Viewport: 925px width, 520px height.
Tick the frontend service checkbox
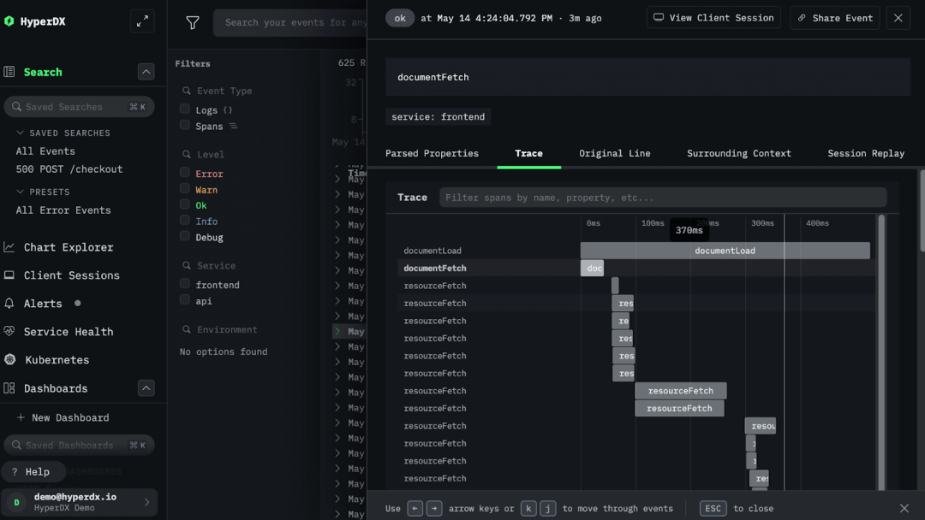click(x=185, y=284)
